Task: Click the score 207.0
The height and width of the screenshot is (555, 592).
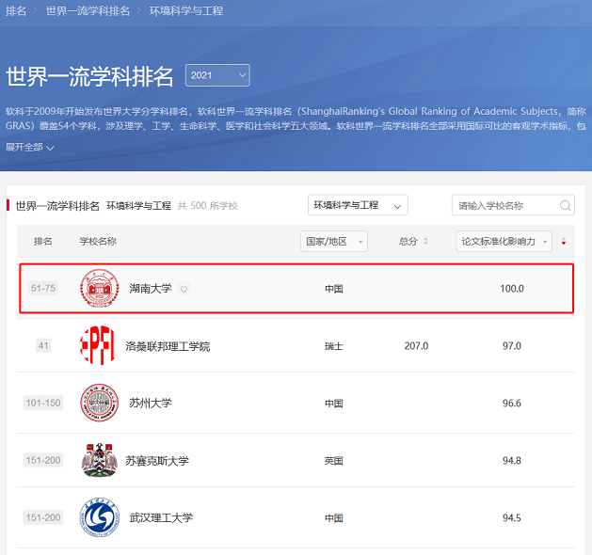Action: pyautogui.click(x=416, y=346)
